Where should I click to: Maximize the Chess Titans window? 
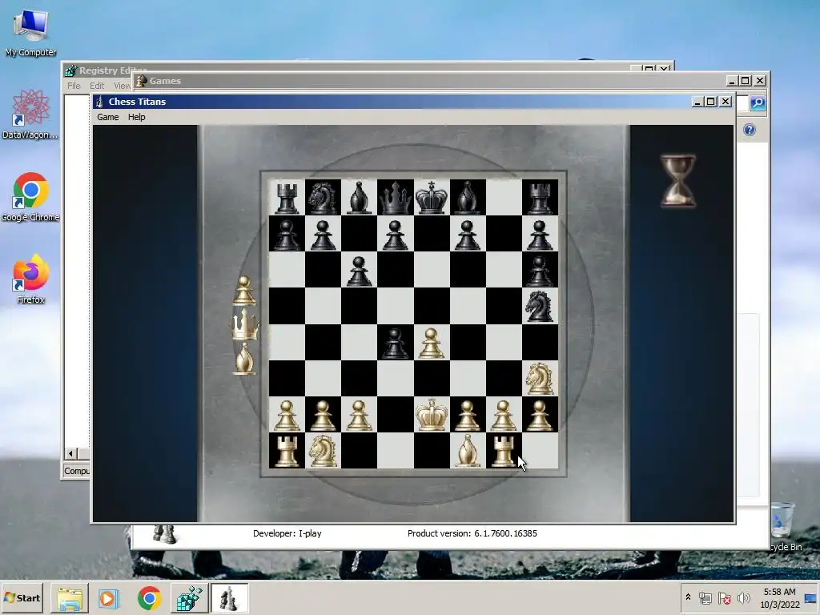[711, 102]
